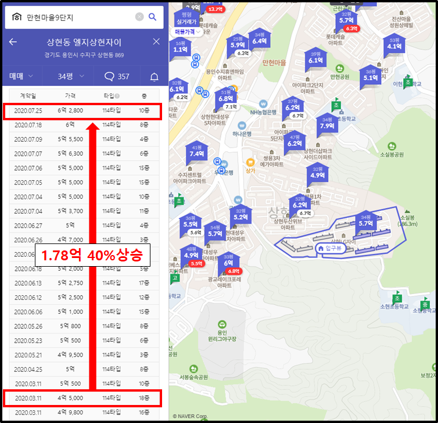Click the search magnifier icon
Screen dimensions: 438x423
pyautogui.click(x=152, y=17)
